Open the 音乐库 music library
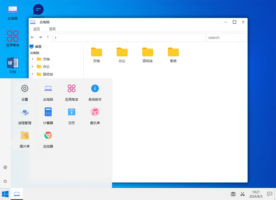The width and height of the screenshot is (276, 200). [x=95, y=116]
